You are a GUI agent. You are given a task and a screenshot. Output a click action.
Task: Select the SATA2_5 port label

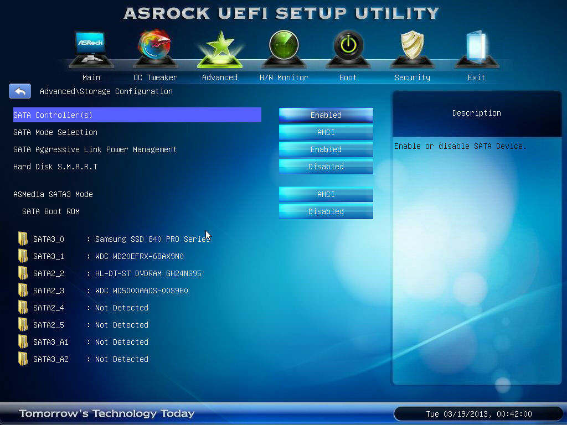click(49, 325)
